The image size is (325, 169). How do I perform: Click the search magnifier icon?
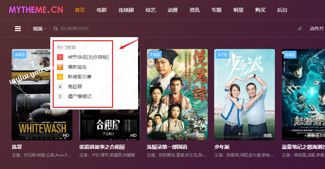click(55, 29)
